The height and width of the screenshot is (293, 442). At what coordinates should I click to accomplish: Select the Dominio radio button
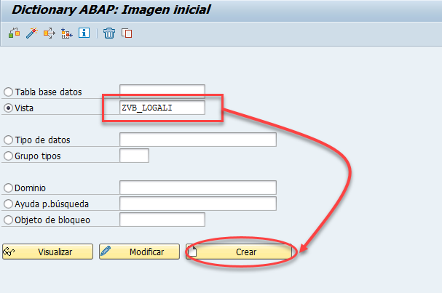click(x=8, y=188)
